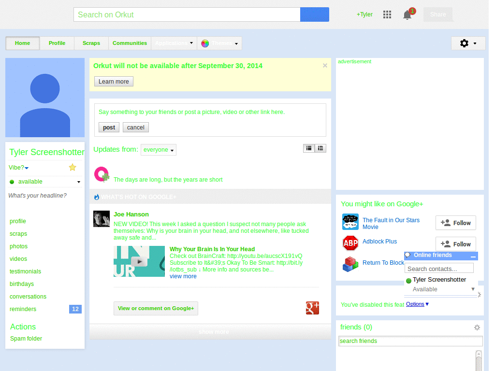
Task: Click the Online friends chat bubble icon
Action: pyautogui.click(x=408, y=255)
